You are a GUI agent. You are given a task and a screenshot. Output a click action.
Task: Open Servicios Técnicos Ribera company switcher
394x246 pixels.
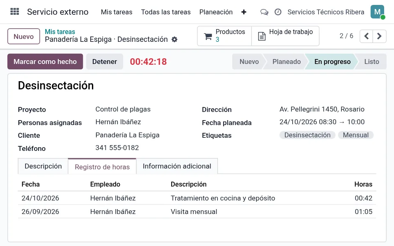(325, 12)
